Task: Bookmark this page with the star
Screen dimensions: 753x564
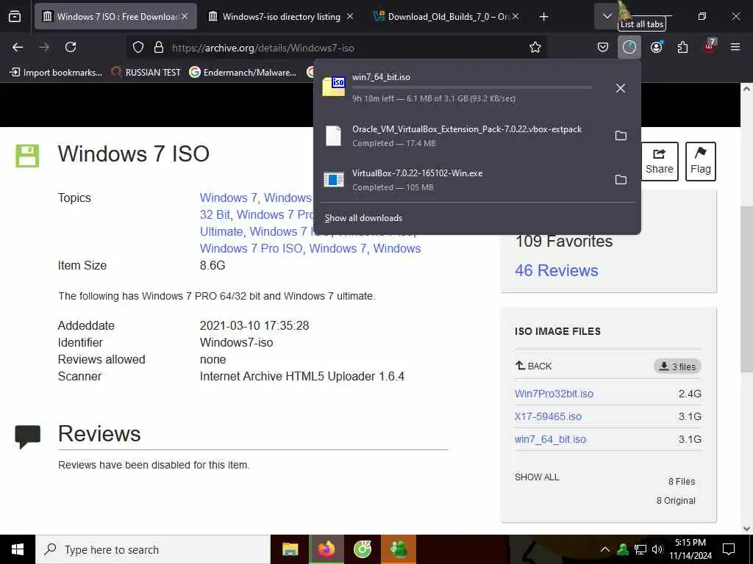Action: tap(535, 48)
